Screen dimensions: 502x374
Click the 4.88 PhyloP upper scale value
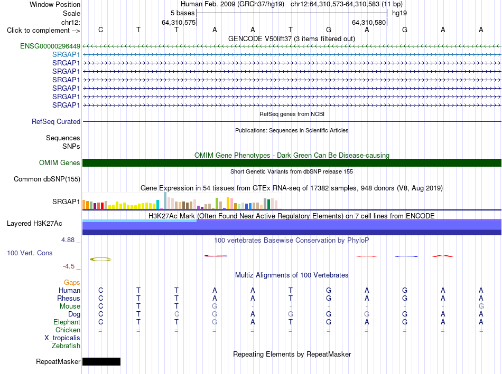coord(68,239)
